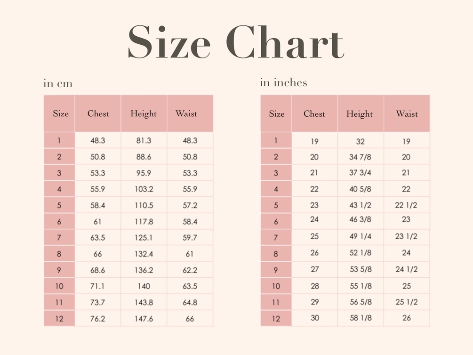
Task: Select the 49 1/4 height value
Action: coord(360,236)
